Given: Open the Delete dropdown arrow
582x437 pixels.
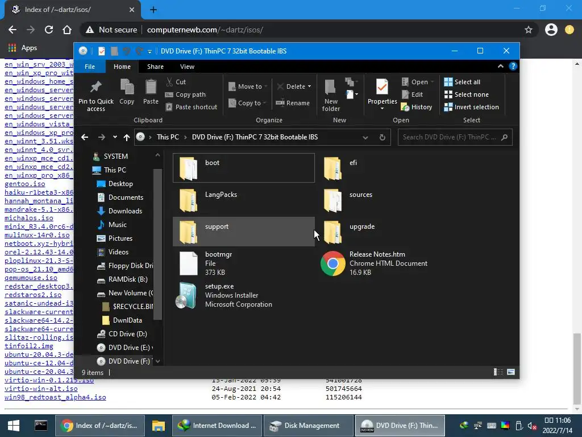Looking at the screenshot, I should [x=310, y=86].
